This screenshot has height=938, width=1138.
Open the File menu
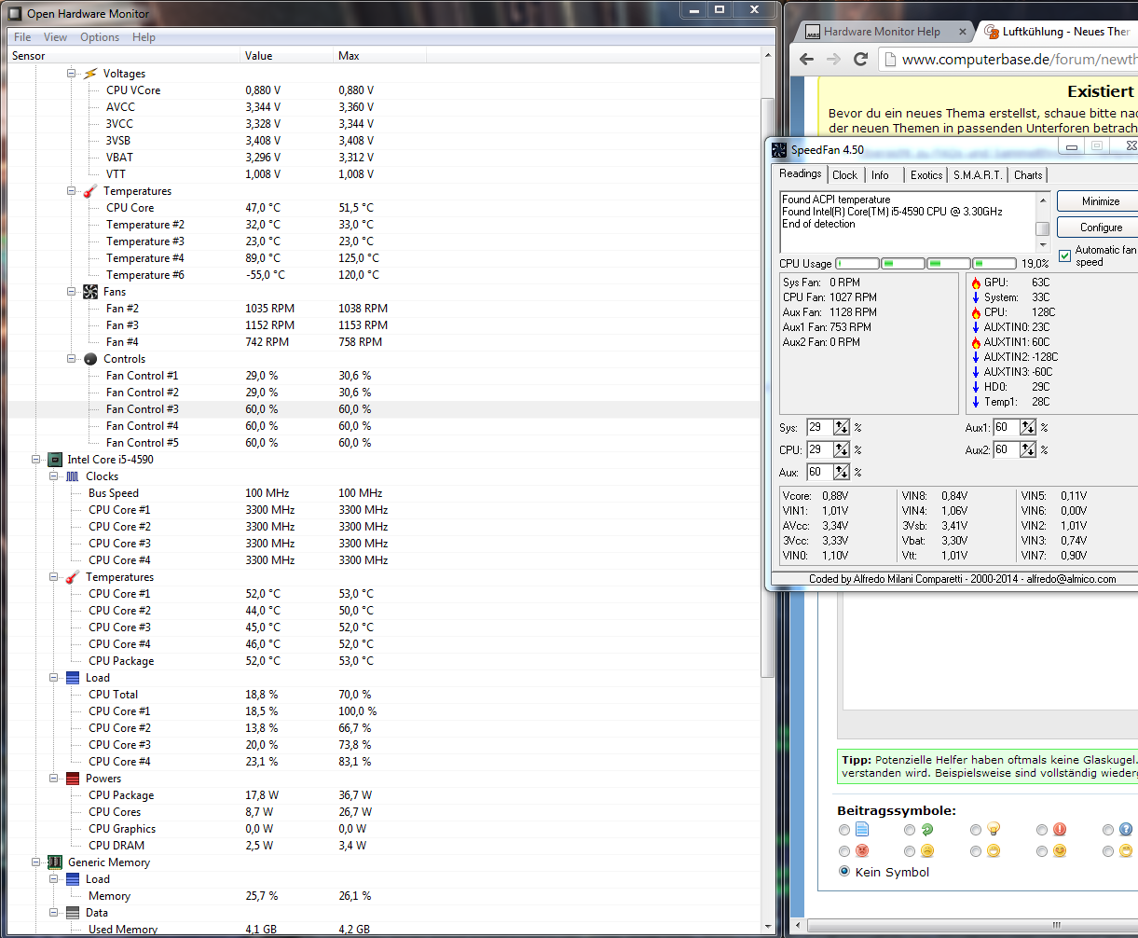coord(22,37)
